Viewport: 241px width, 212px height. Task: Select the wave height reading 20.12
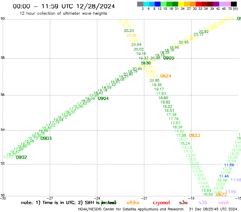coord(198,34)
